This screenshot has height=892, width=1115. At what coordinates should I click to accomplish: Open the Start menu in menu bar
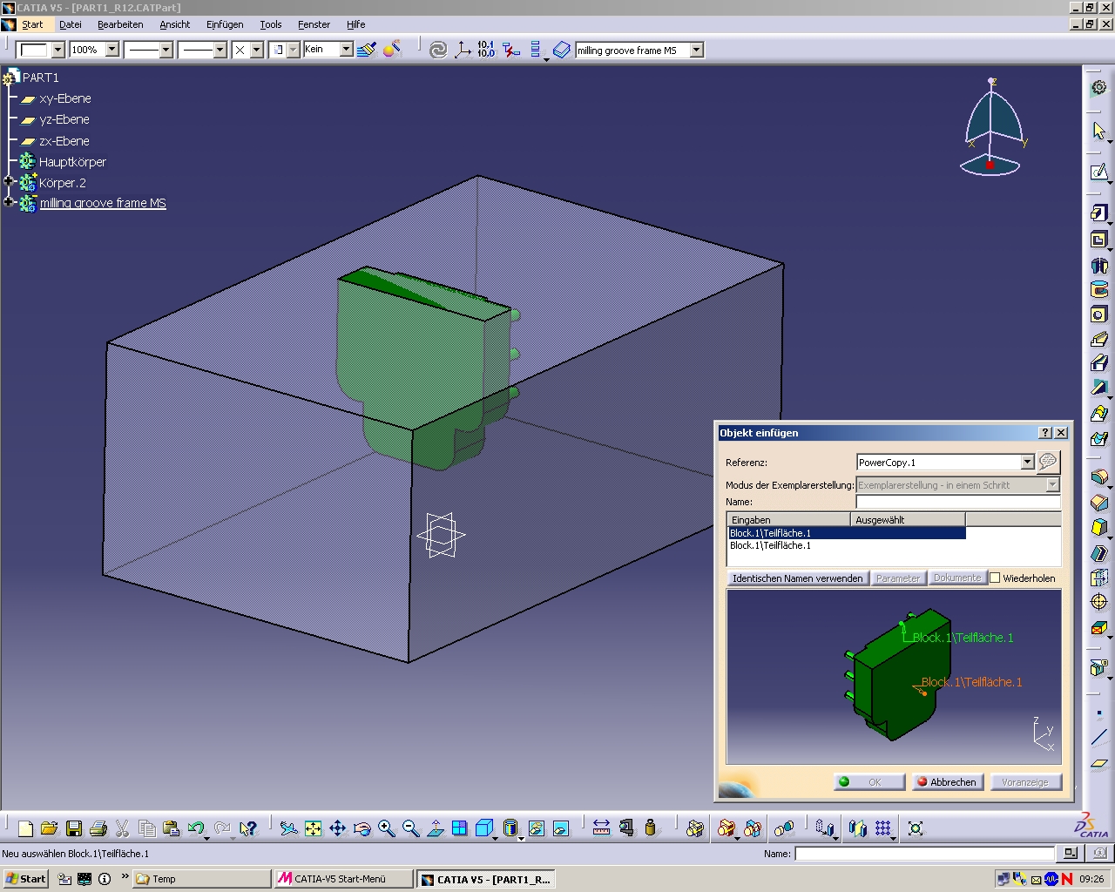coord(32,24)
